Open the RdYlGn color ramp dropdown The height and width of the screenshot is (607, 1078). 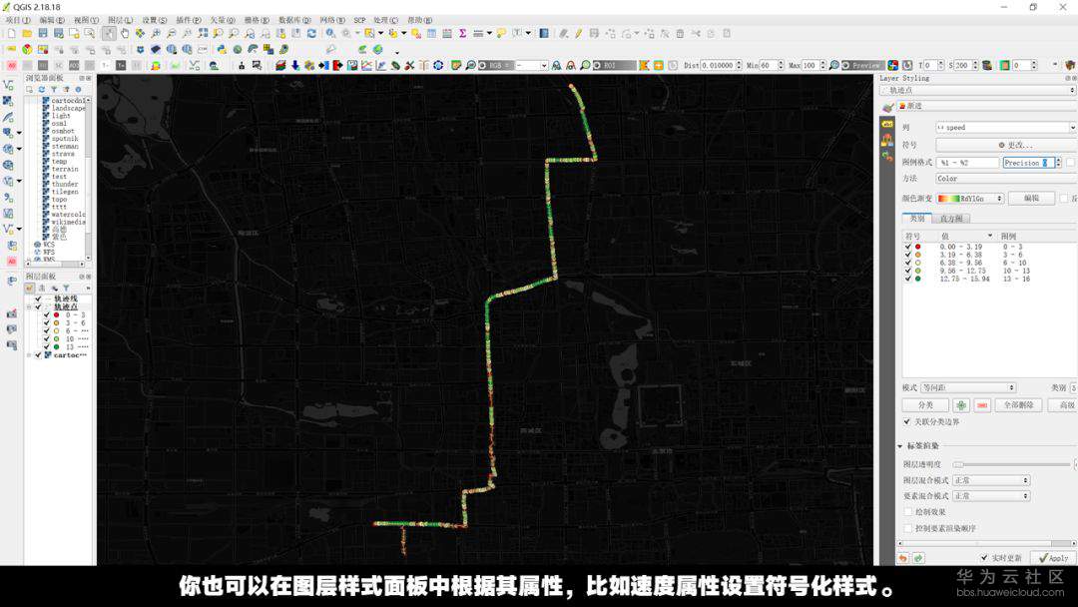[x=970, y=198]
